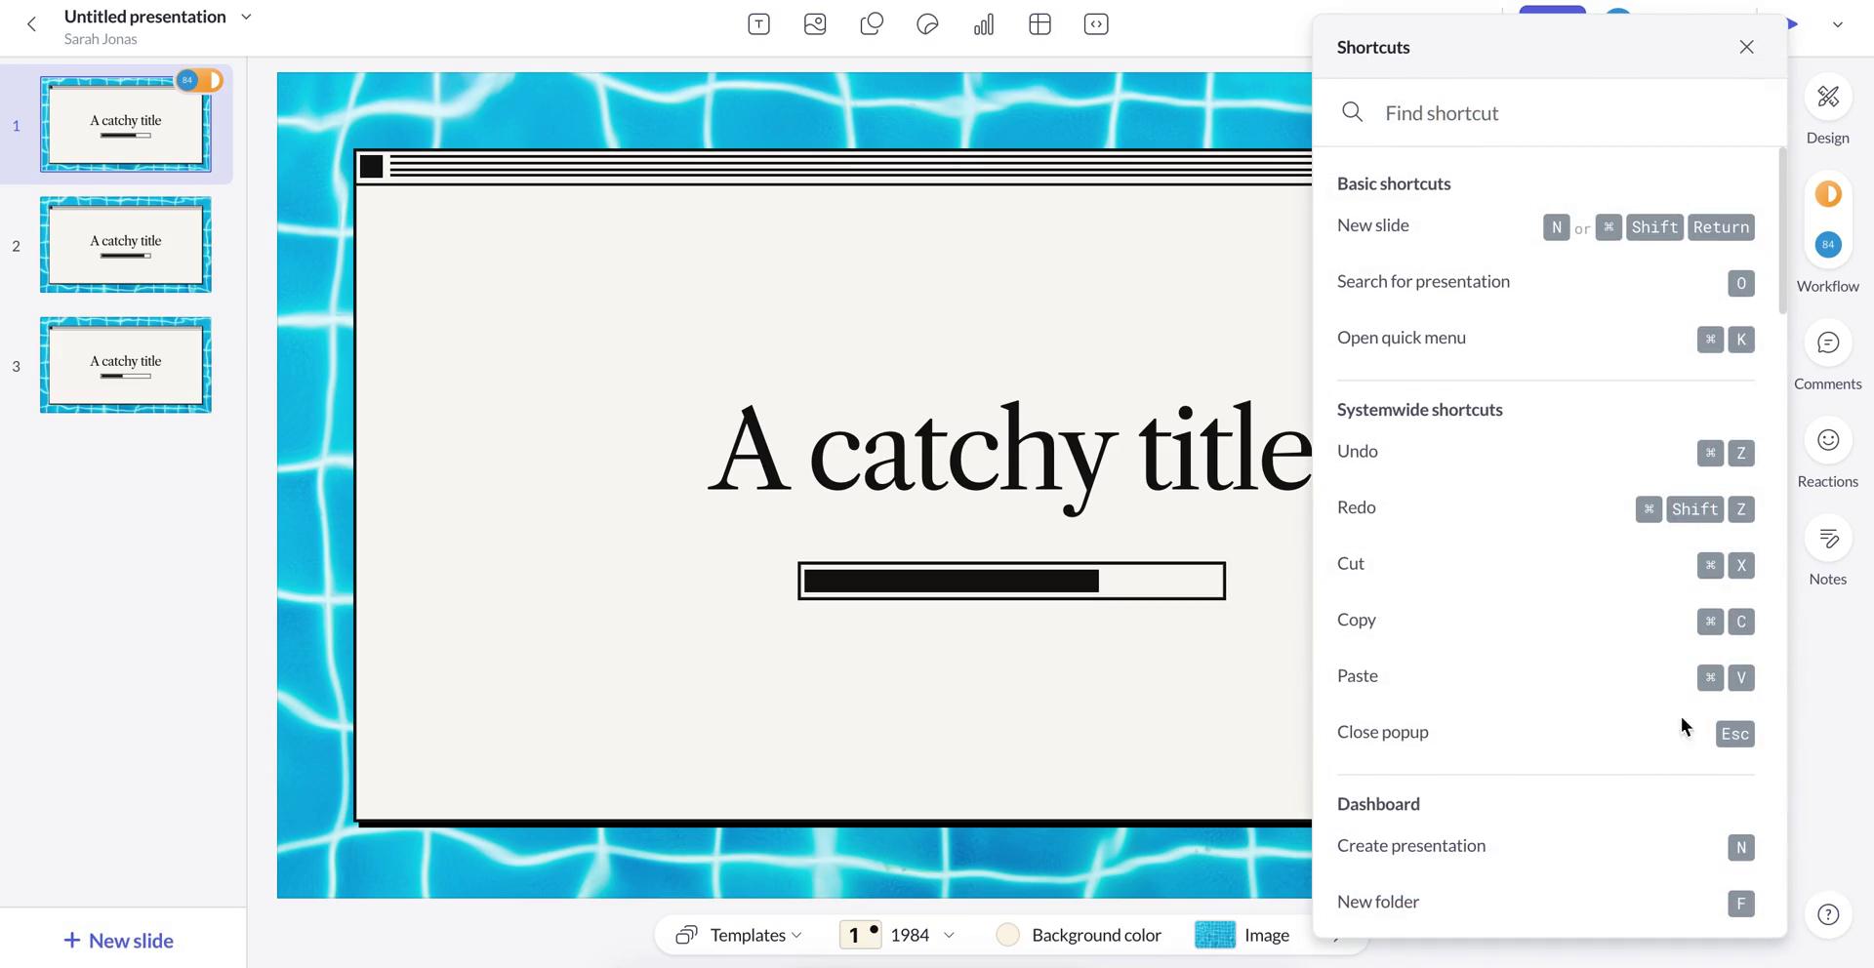Click the progress bar shape on slide
Image resolution: width=1874 pixels, height=968 pixels.
coord(1011,581)
